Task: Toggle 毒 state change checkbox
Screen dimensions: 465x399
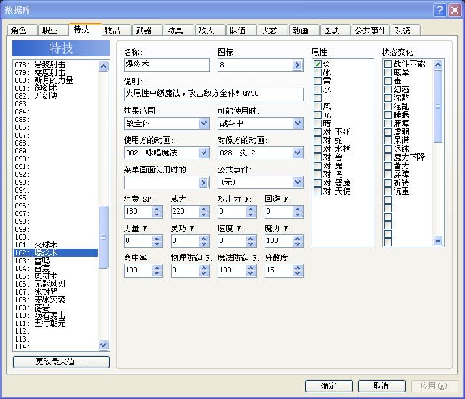Action: click(x=388, y=81)
